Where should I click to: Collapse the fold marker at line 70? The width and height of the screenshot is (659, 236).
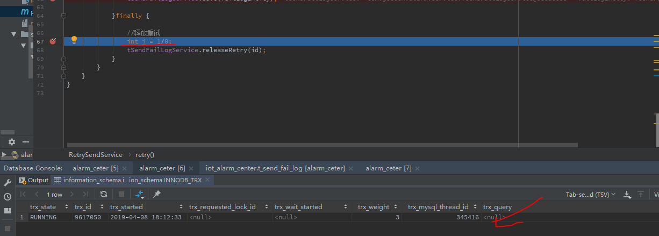coord(63,67)
